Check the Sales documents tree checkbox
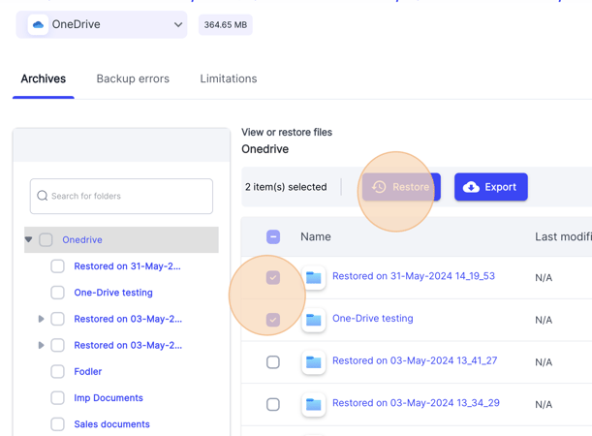This screenshot has width=592, height=436. click(57, 424)
